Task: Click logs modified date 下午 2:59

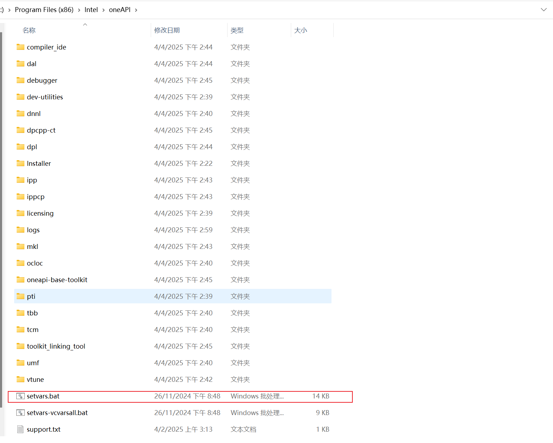Action: coord(183,230)
